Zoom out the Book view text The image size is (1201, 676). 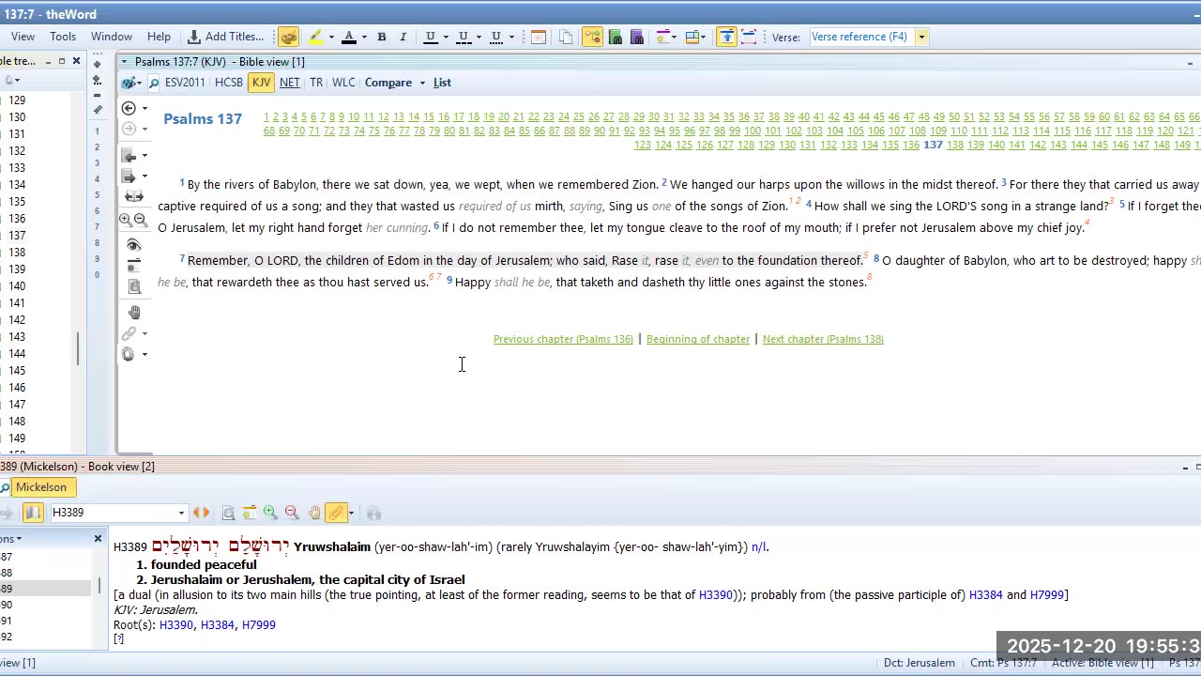point(293,513)
